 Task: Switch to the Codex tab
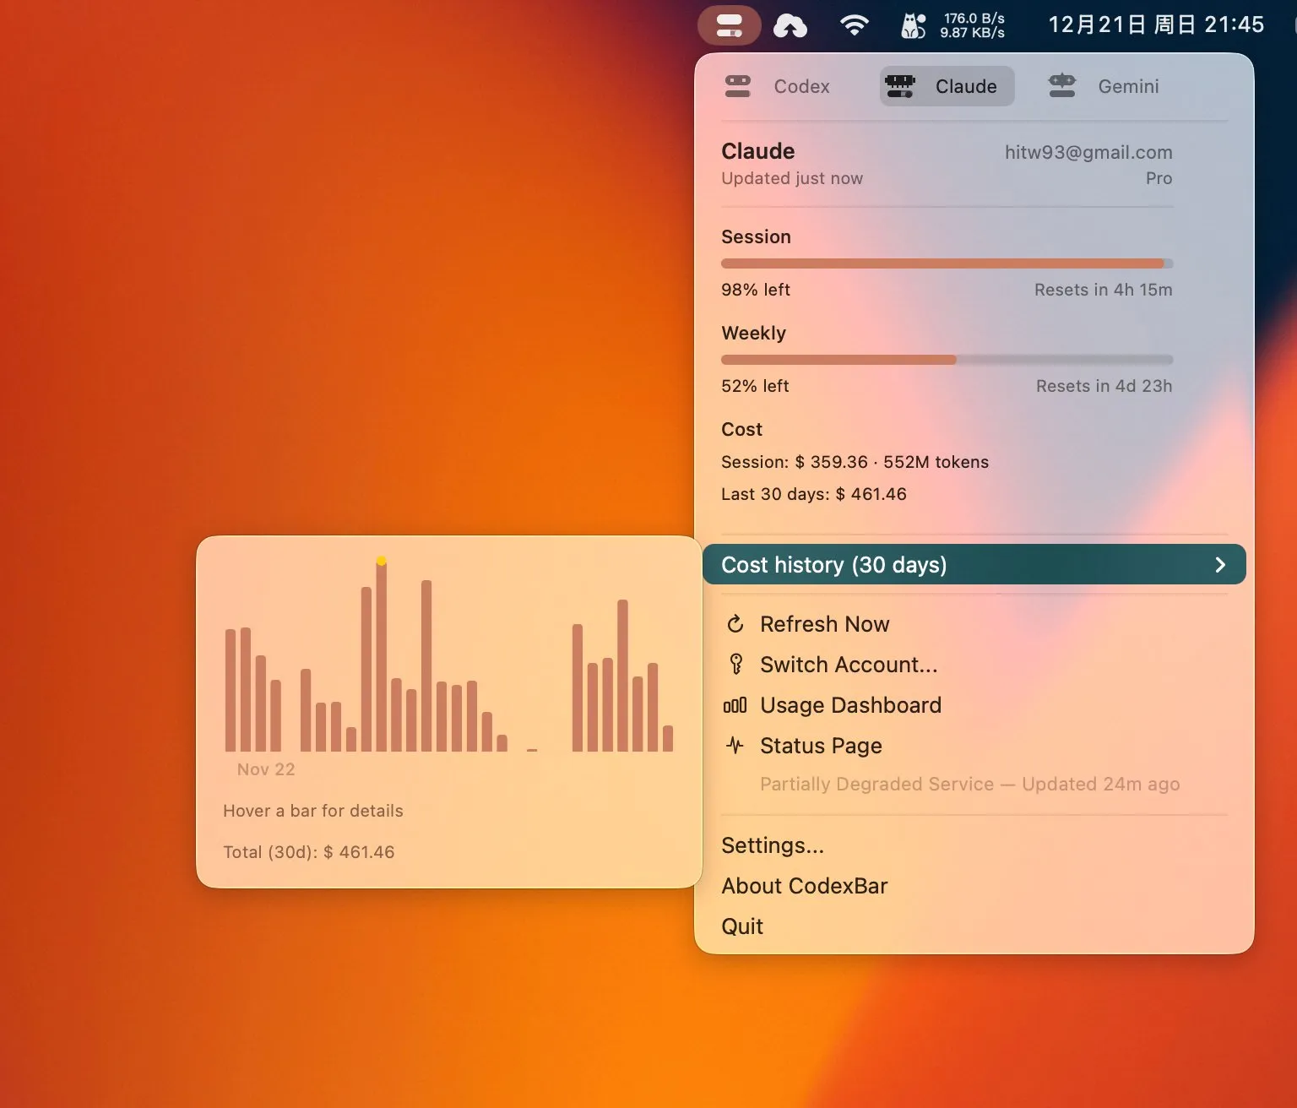pos(778,86)
